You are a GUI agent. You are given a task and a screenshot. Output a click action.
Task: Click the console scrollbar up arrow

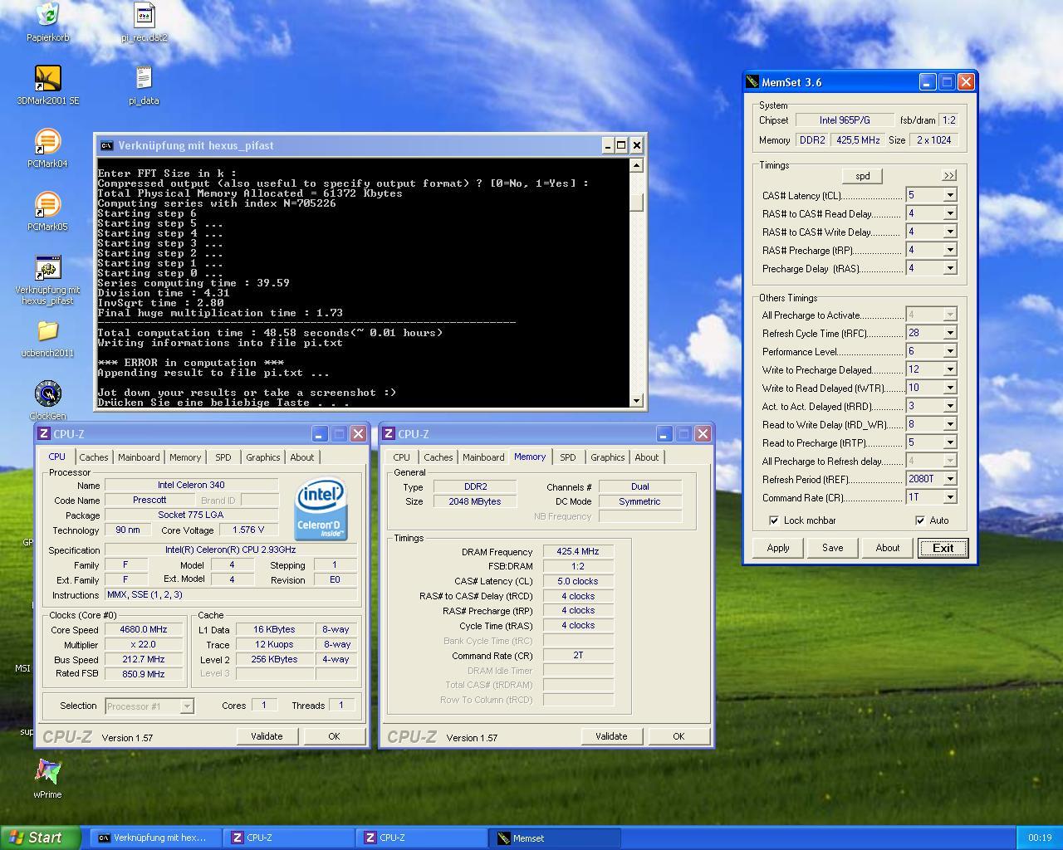click(x=637, y=165)
